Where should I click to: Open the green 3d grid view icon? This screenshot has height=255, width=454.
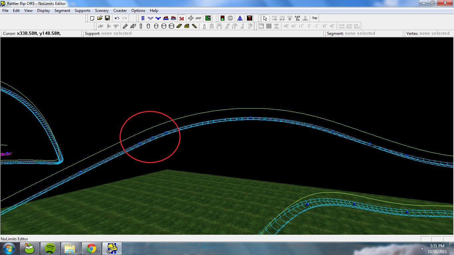(x=208, y=18)
